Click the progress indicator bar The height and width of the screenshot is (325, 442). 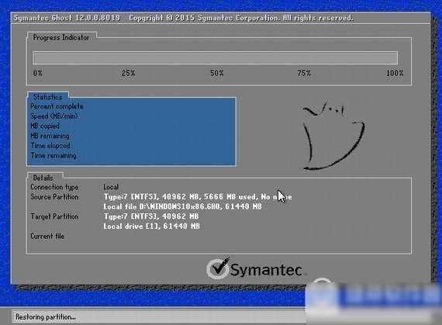coord(216,57)
